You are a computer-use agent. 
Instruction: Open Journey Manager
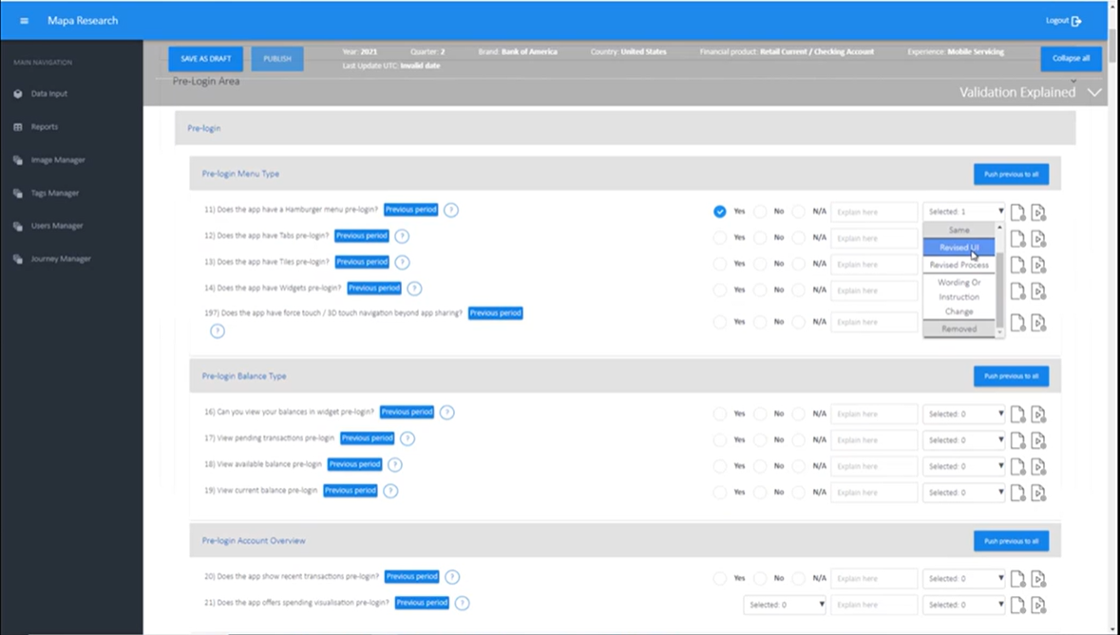click(x=60, y=259)
